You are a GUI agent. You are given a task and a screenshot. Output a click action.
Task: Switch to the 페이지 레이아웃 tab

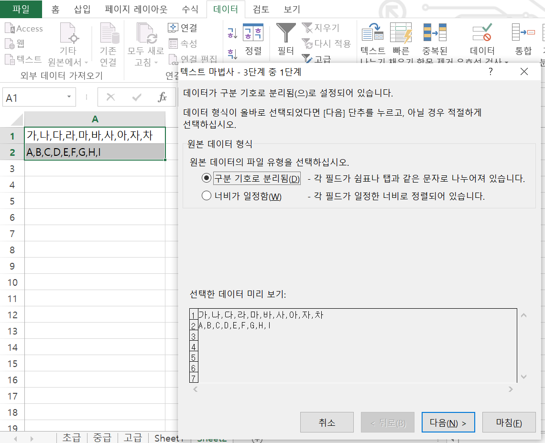click(x=136, y=10)
